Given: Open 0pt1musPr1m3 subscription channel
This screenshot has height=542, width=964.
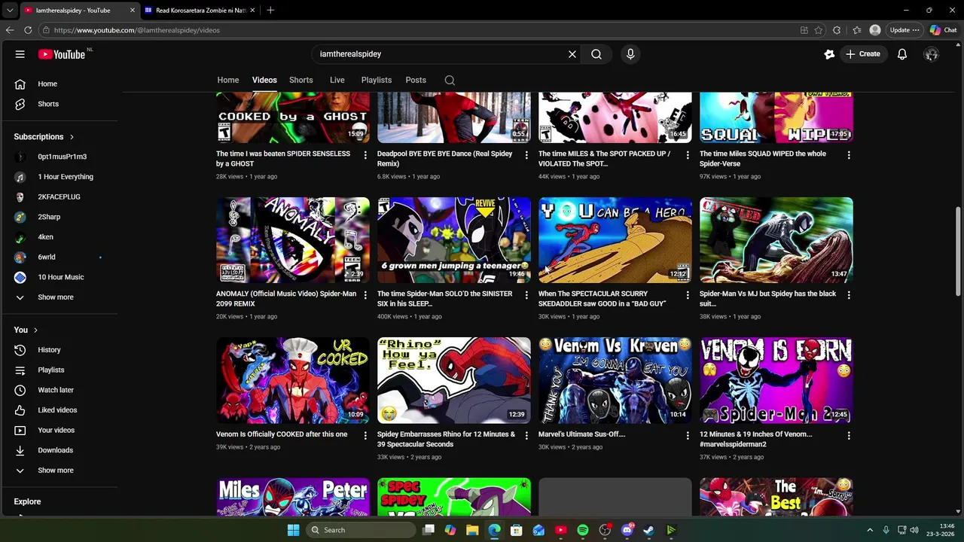Looking at the screenshot, I should (62, 157).
